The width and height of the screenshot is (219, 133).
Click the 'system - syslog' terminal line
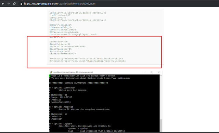(78, 129)
